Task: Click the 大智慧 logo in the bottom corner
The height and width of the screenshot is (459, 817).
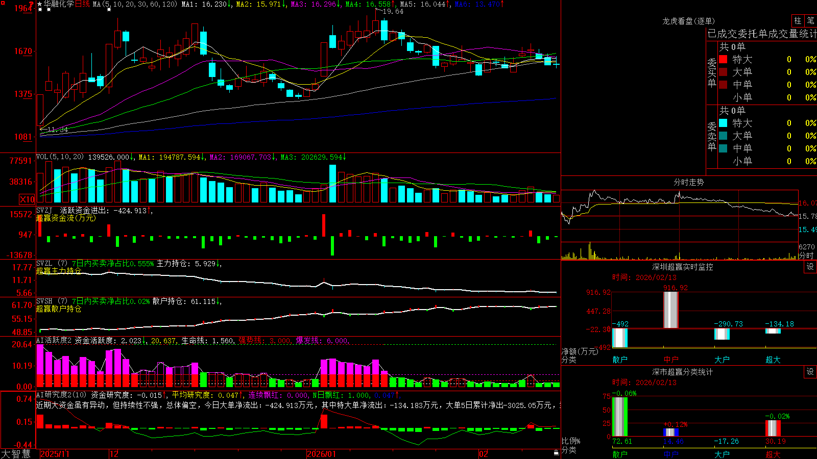Action: tap(16, 453)
